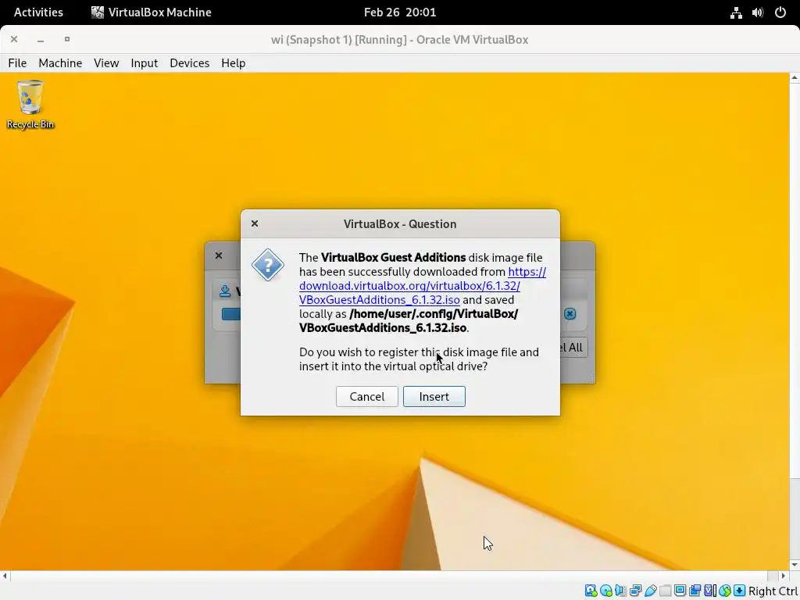Open the volume tray icon
Image resolution: width=800 pixels, height=600 pixels.
758,12
